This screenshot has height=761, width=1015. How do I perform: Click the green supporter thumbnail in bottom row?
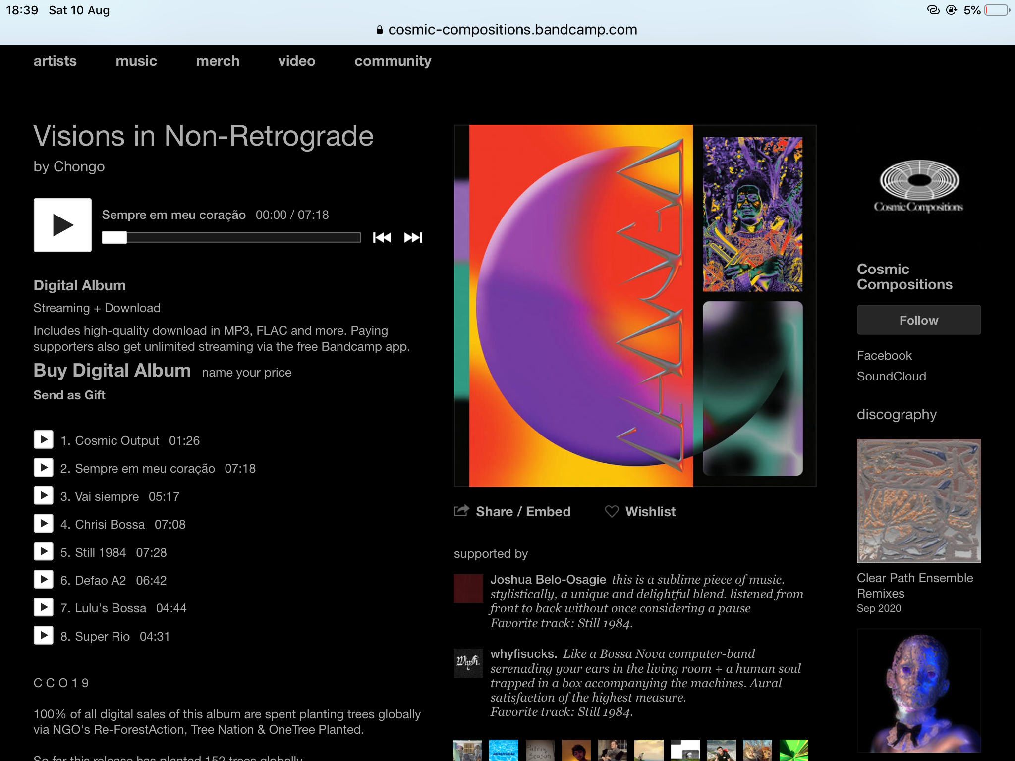tap(793, 750)
